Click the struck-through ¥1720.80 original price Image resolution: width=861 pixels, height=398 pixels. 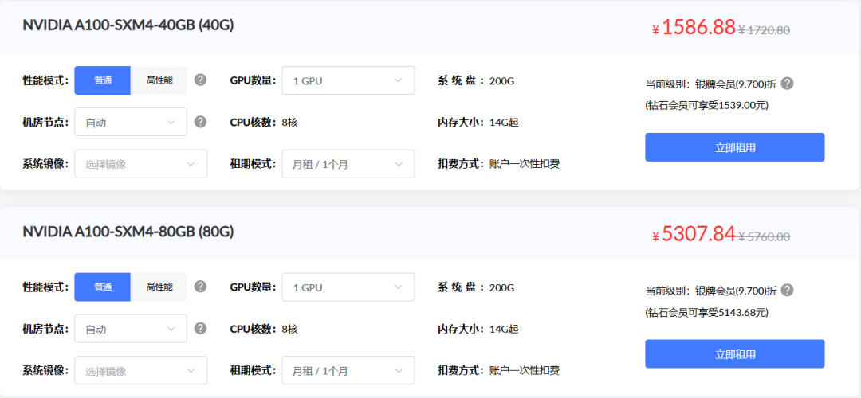pyautogui.click(x=765, y=30)
